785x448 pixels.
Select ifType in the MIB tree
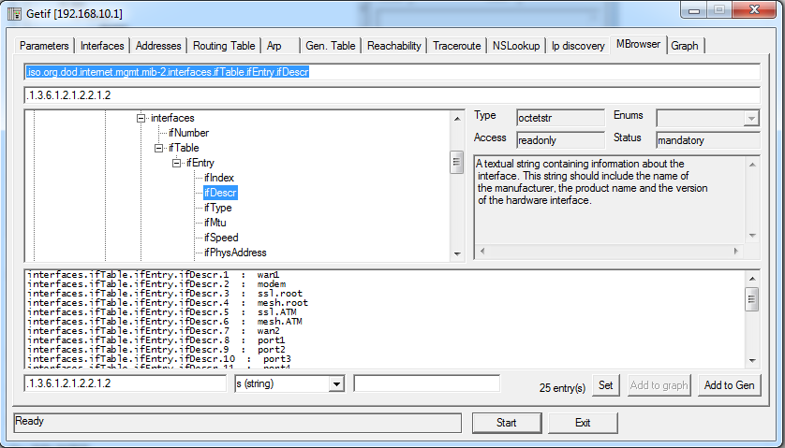(217, 208)
